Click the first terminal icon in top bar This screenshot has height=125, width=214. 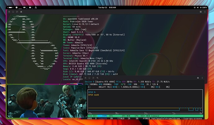point(24,7)
